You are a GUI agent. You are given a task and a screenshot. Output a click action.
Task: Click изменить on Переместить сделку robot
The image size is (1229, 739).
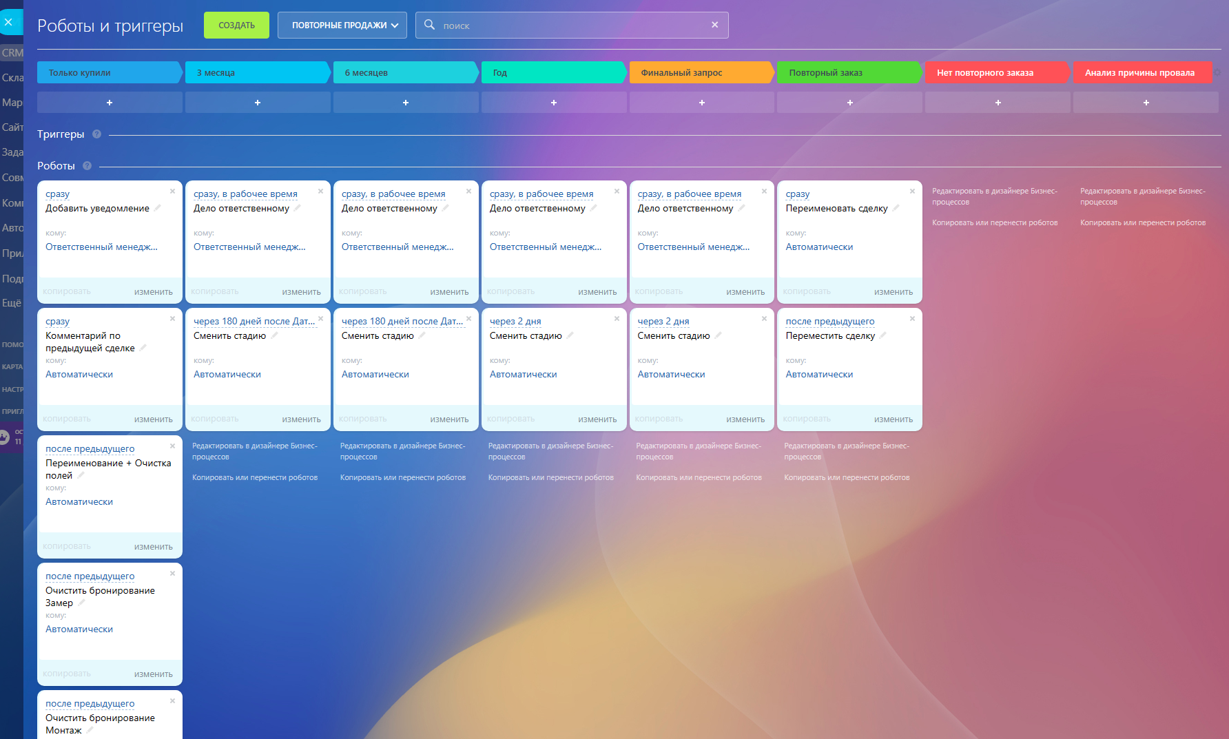pos(894,419)
